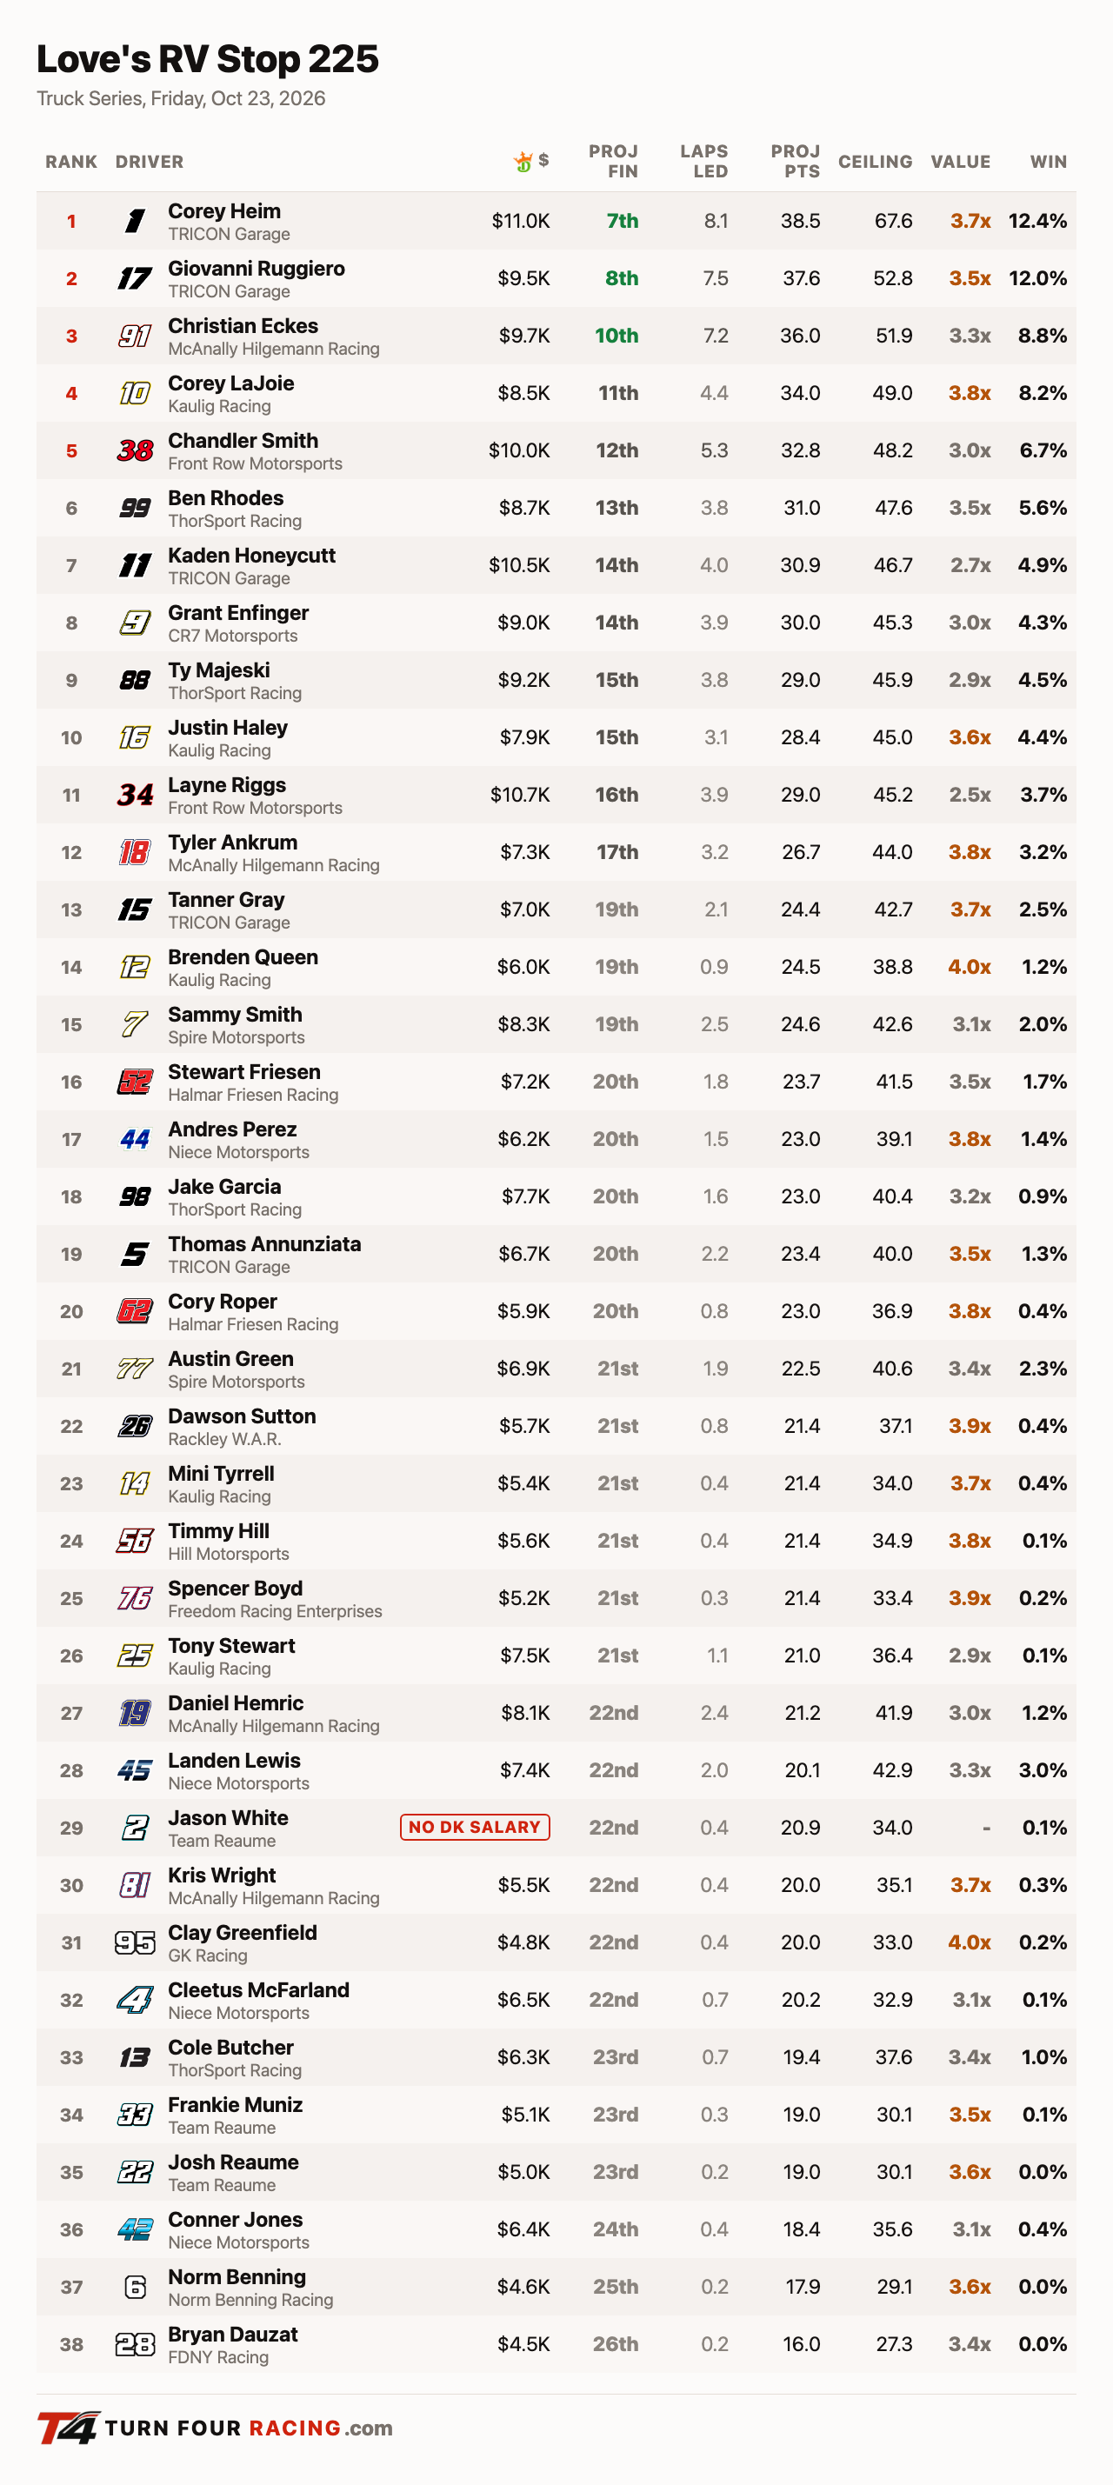1113x2485 pixels.
Task: Open Giovanni Ruggiero driver name
Action: [x=257, y=268]
